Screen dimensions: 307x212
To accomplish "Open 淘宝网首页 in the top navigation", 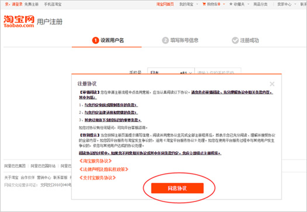I will pyautogui.click(x=165, y=4).
